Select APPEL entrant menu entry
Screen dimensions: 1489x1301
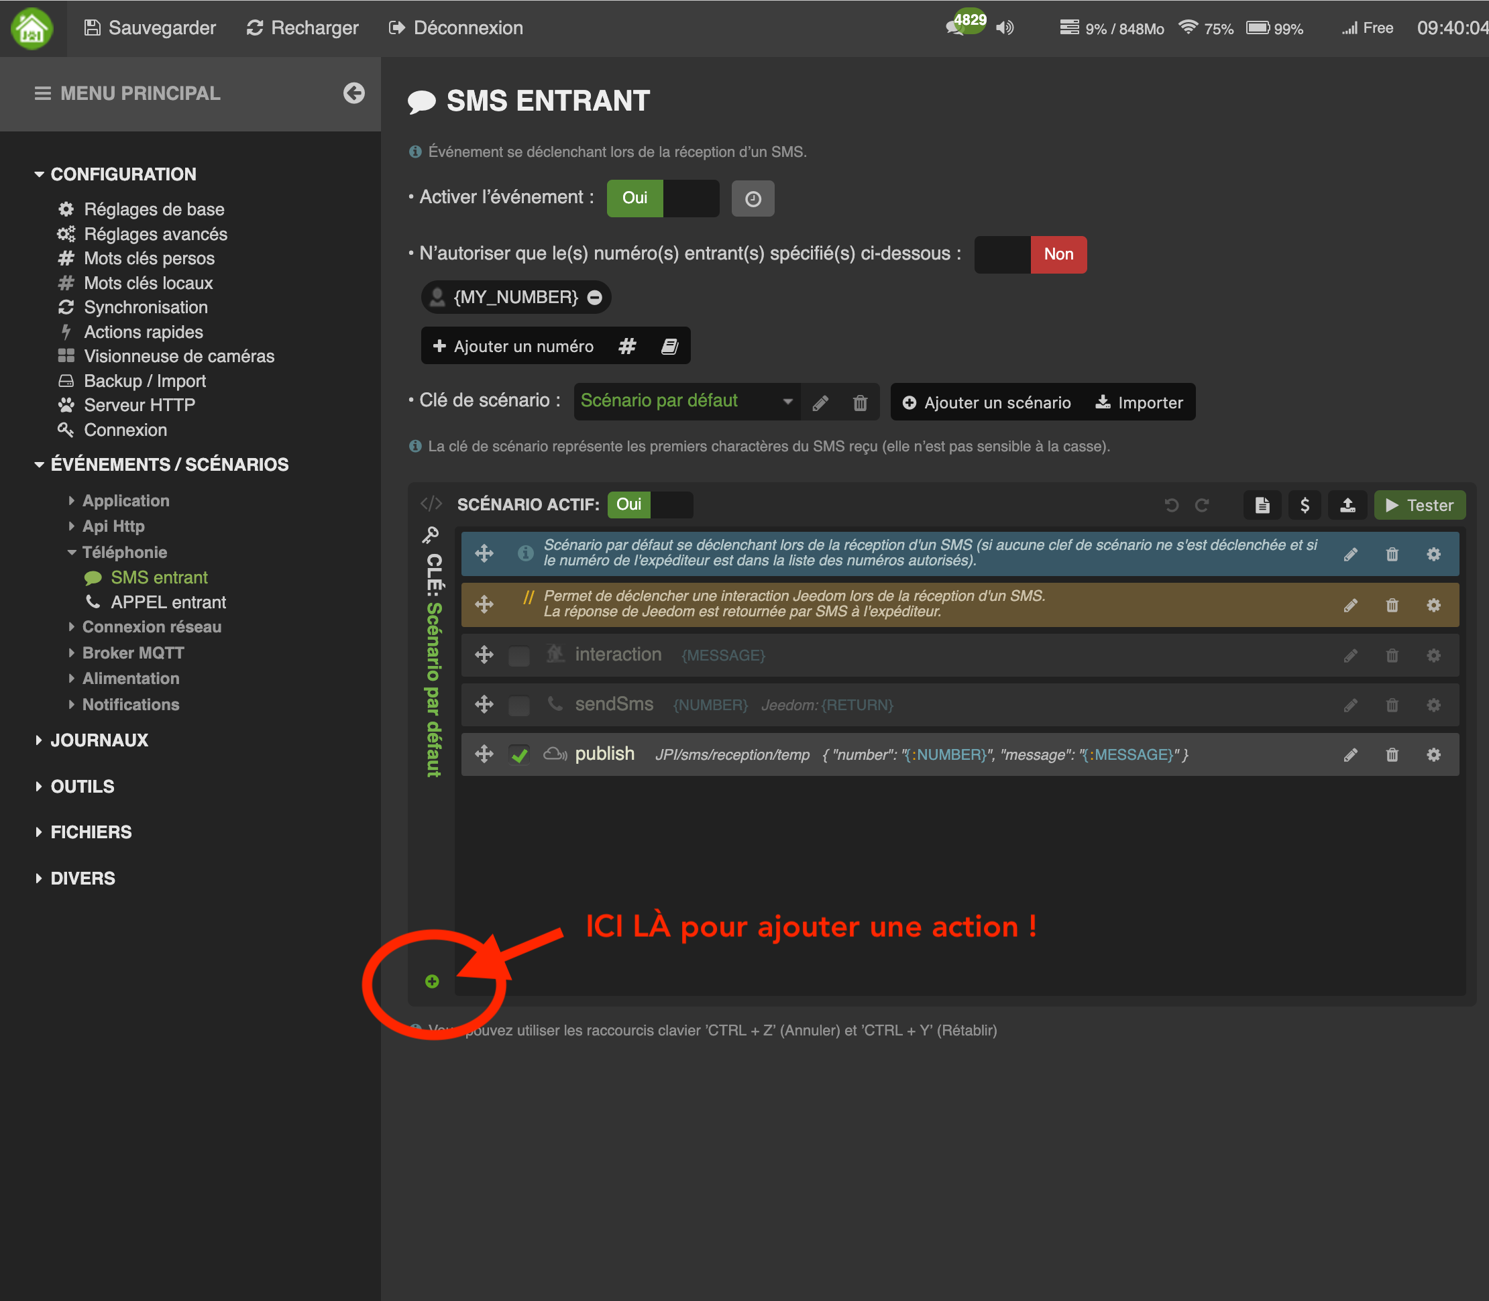click(x=168, y=602)
